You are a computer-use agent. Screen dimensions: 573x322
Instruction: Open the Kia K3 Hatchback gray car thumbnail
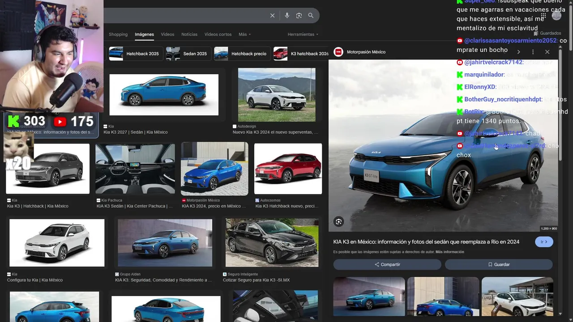pos(47,169)
